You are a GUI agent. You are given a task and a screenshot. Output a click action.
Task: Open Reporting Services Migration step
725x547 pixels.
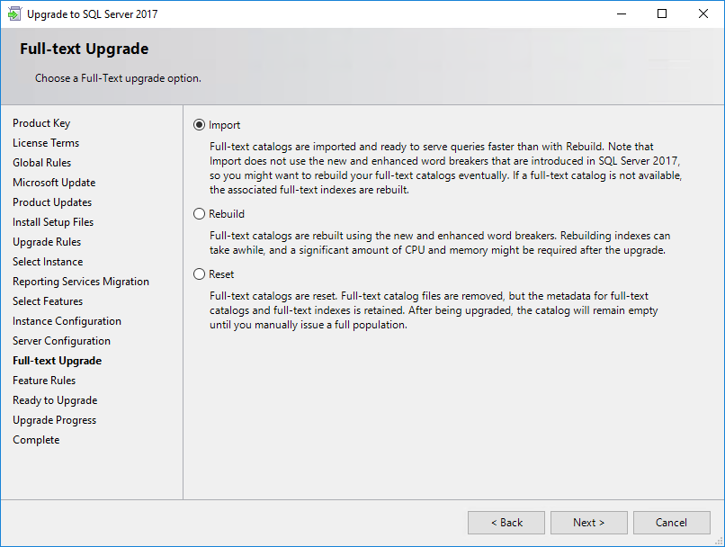coord(81,282)
